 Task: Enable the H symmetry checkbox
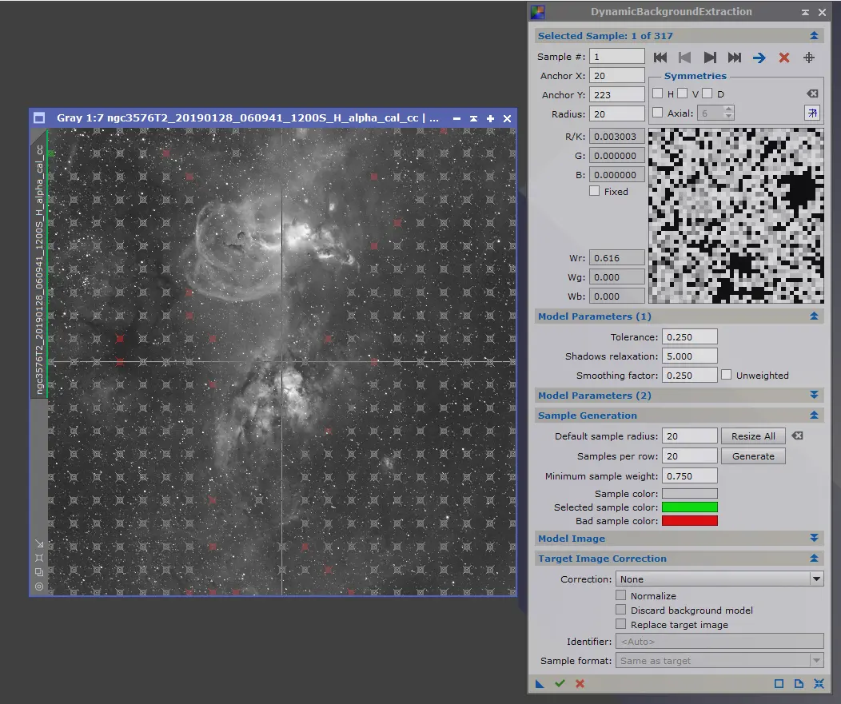click(x=658, y=93)
